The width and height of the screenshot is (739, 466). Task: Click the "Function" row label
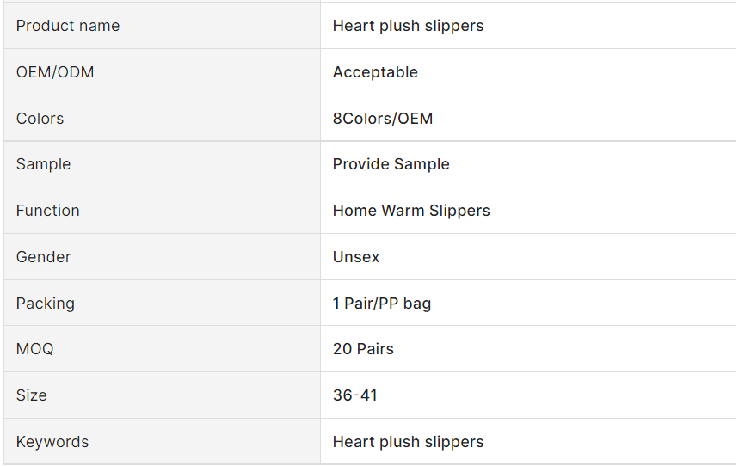click(47, 211)
